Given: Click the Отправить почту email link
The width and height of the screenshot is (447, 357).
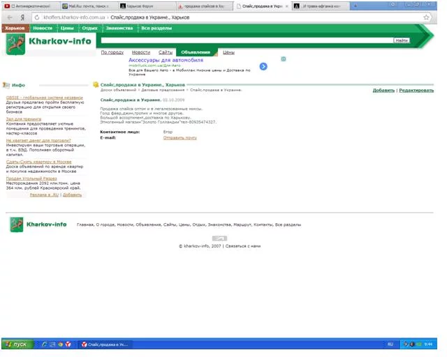Looking at the screenshot, I should (x=179, y=137).
